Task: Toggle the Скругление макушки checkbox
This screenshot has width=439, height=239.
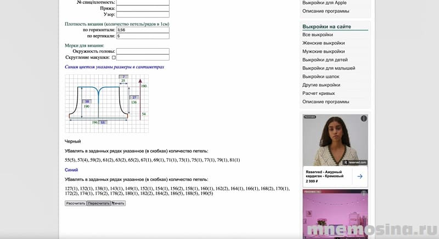Action: pos(114,58)
